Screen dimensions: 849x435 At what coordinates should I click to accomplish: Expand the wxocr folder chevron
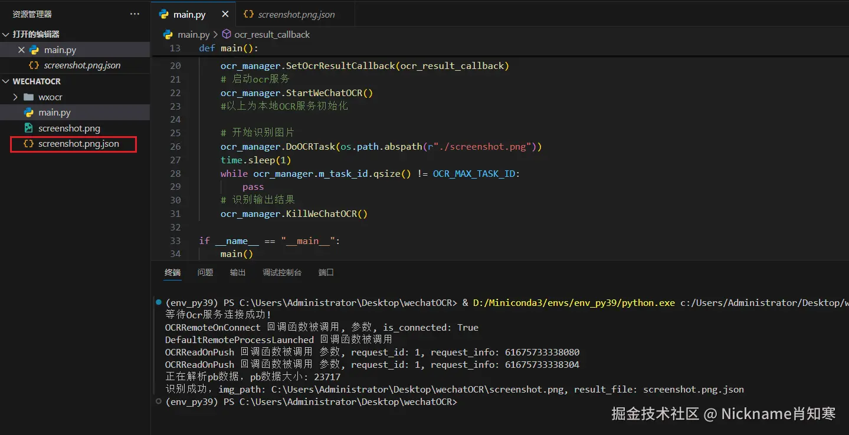coord(16,97)
